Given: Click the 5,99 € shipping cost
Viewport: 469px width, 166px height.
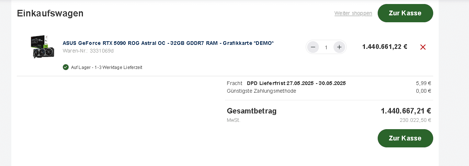Looking at the screenshot, I should point(423,83).
